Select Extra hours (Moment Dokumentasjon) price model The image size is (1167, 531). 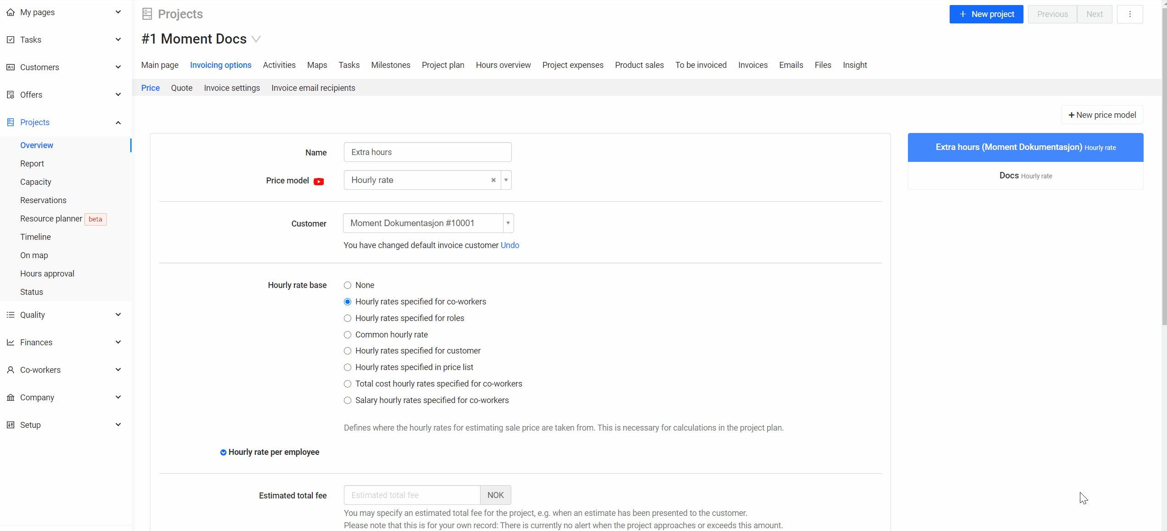point(1026,147)
